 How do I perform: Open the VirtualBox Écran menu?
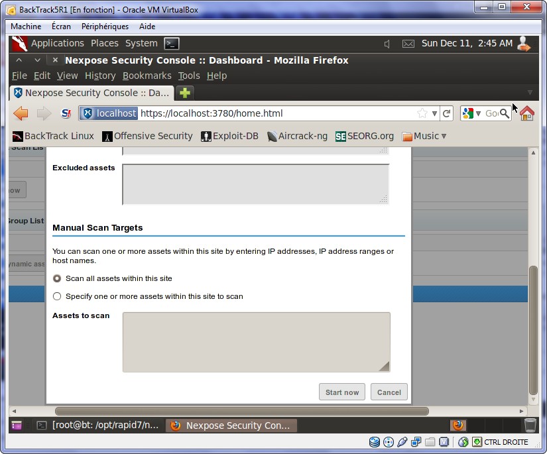[61, 27]
